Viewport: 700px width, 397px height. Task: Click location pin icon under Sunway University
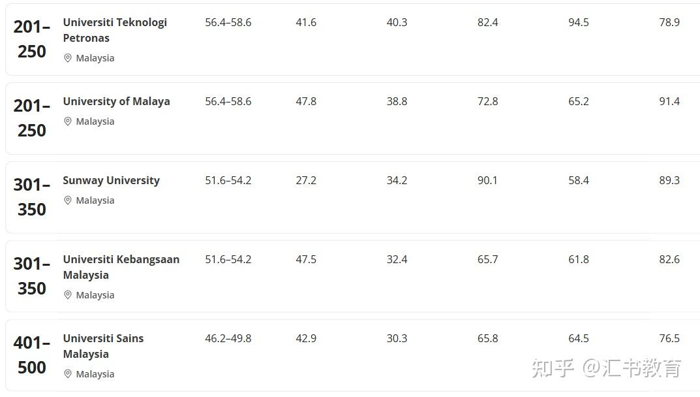(x=67, y=200)
